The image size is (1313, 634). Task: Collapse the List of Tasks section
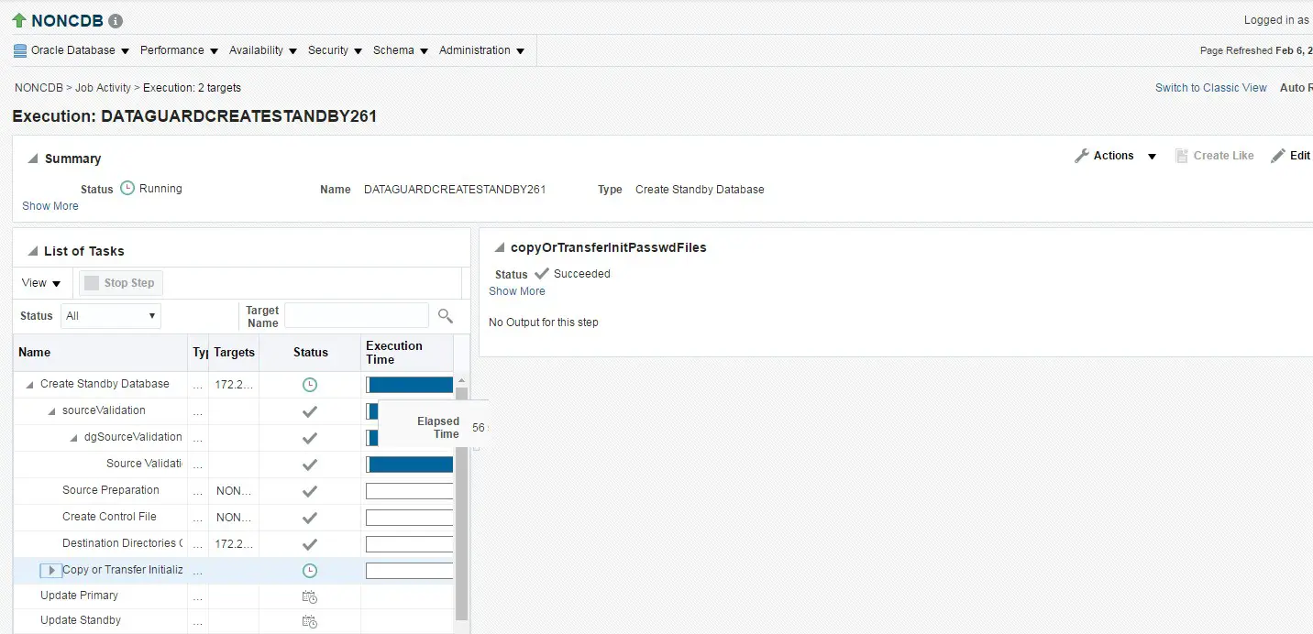[32, 252]
